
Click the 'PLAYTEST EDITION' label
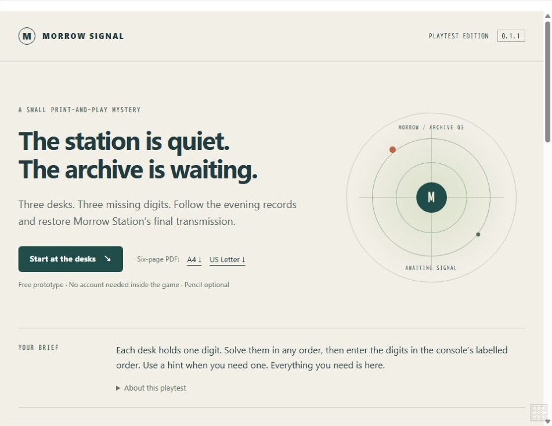pyautogui.click(x=459, y=36)
